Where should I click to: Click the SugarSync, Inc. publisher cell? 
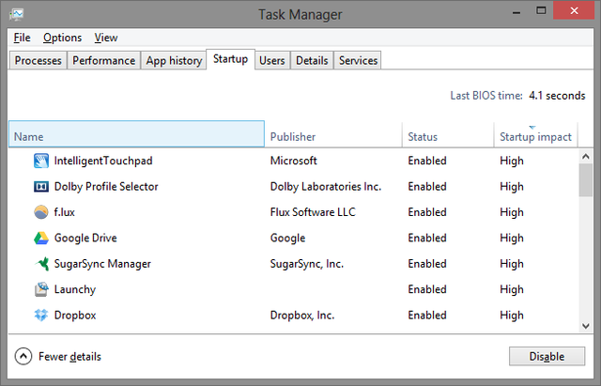click(x=307, y=264)
